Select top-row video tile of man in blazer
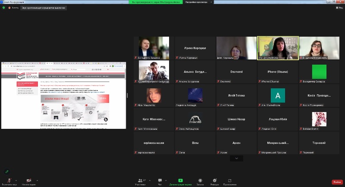This screenshot has height=187, width=345. (154, 48)
